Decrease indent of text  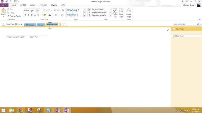pyautogui.click(x=55, y=10)
